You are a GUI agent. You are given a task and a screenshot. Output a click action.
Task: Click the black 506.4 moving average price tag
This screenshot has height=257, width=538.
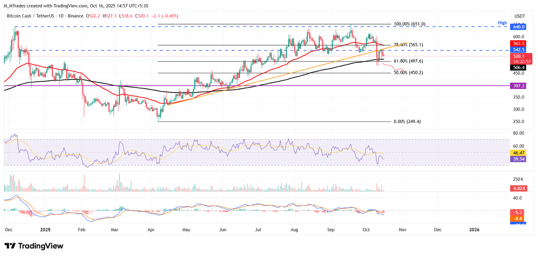[x=518, y=67]
